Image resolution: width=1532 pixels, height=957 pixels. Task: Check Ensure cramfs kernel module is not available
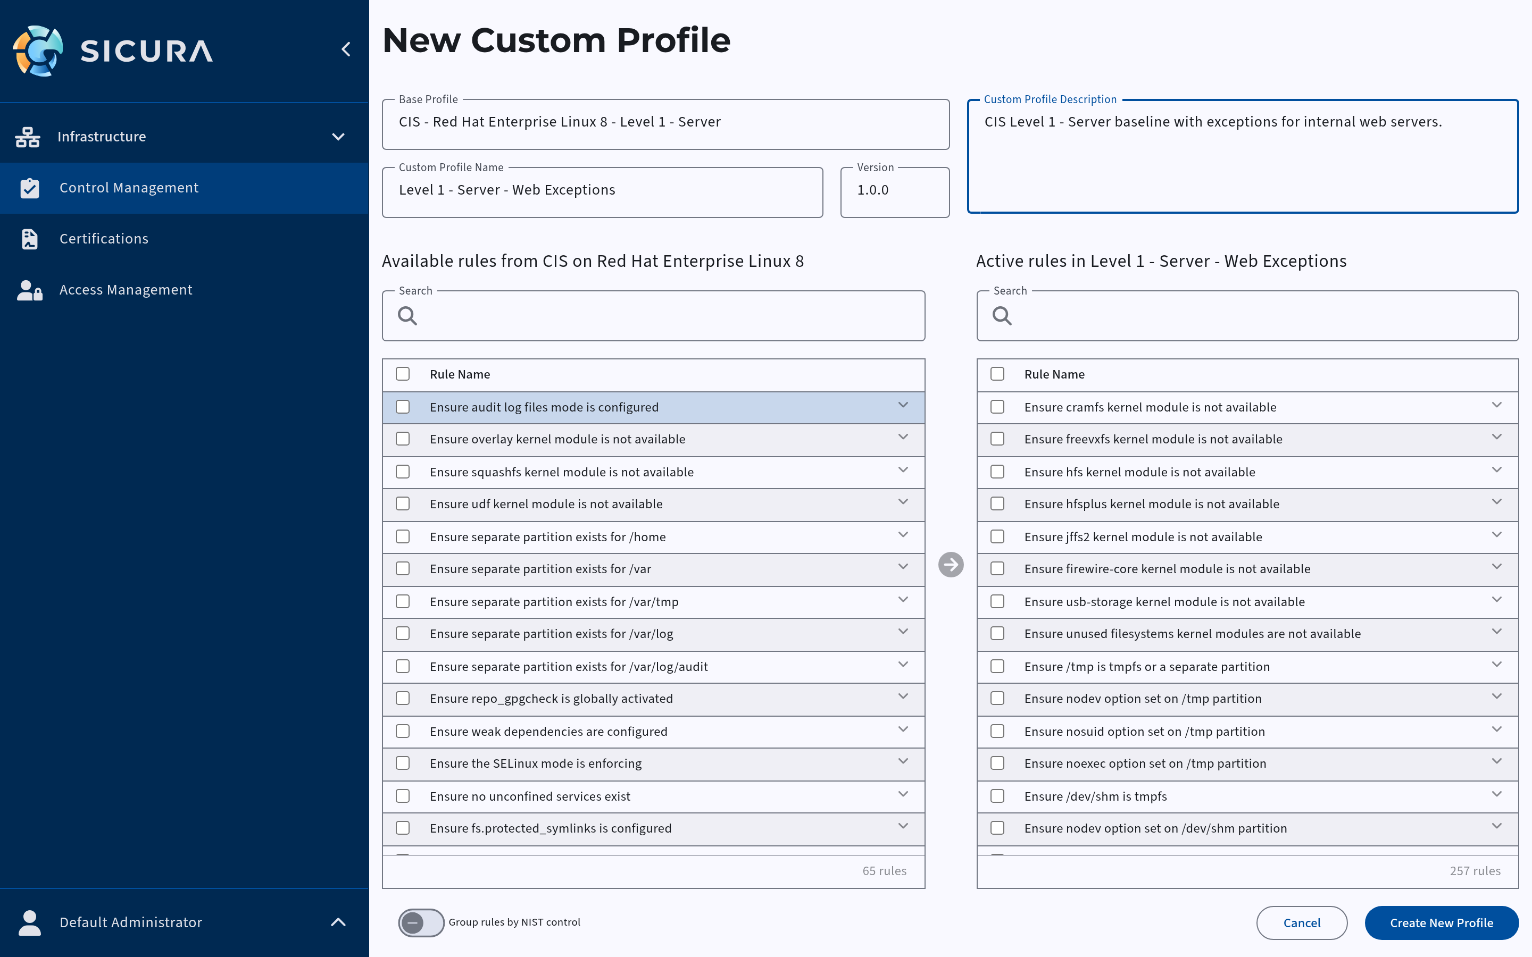pos(997,407)
